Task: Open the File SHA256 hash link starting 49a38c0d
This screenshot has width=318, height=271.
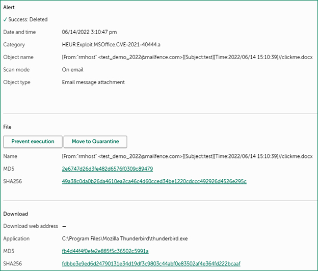Action: pos(154,181)
